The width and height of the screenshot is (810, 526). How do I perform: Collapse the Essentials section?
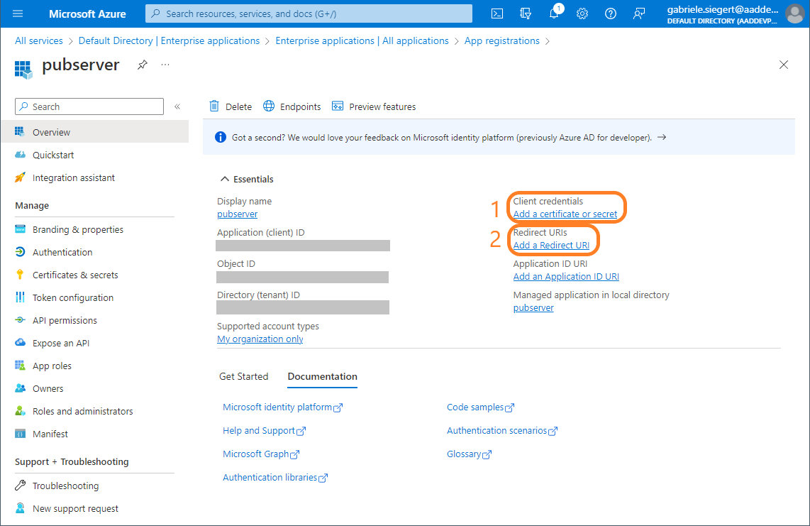pos(225,179)
